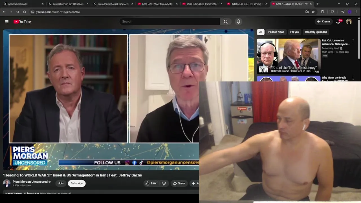Click the Subscribe button
Viewport: 361px width, 203px height.
[x=77, y=183]
